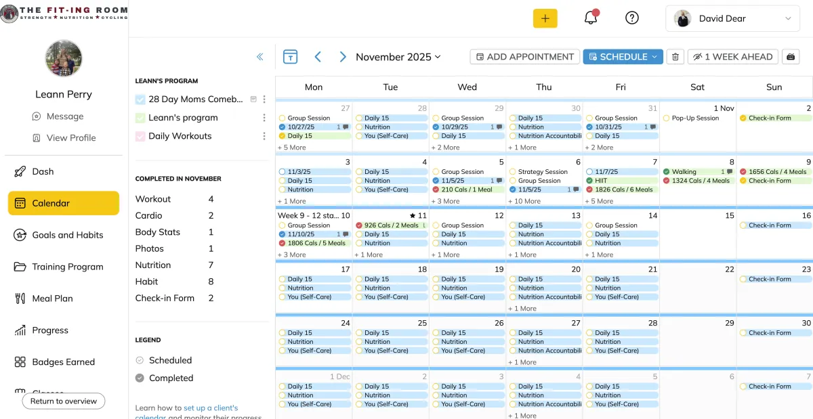Expand + 3 More on November 10
Image resolution: width=813 pixels, height=419 pixels.
click(x=292, y=255)
